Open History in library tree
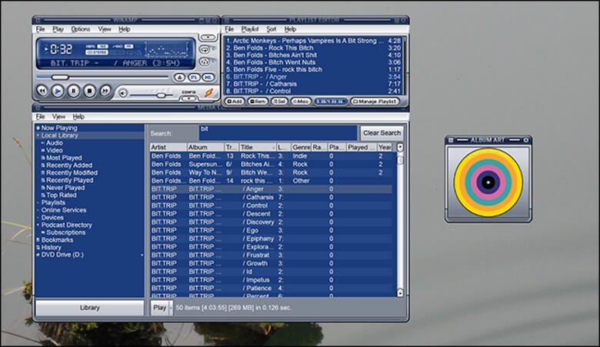 click(51, 247)
